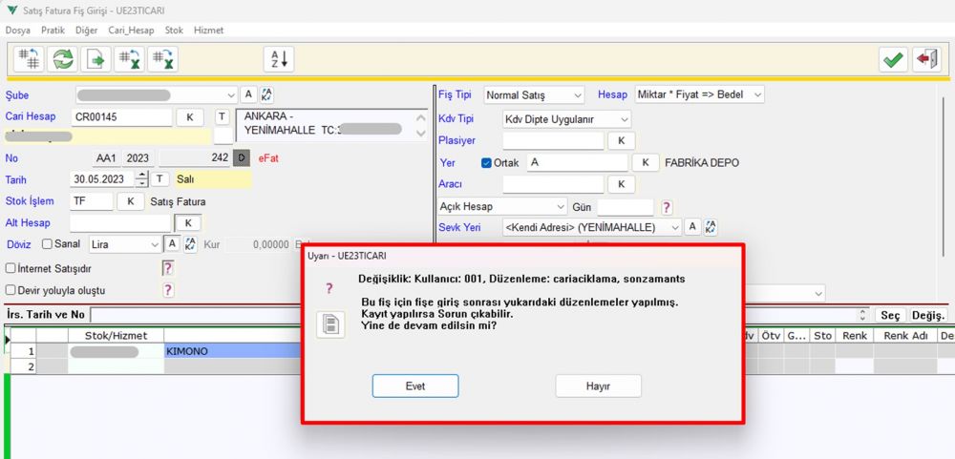The width and height of the screenshot is (955, 459).
Task: Check the Devir yoluyla oluştu option
Action: (x=10, y=290)
